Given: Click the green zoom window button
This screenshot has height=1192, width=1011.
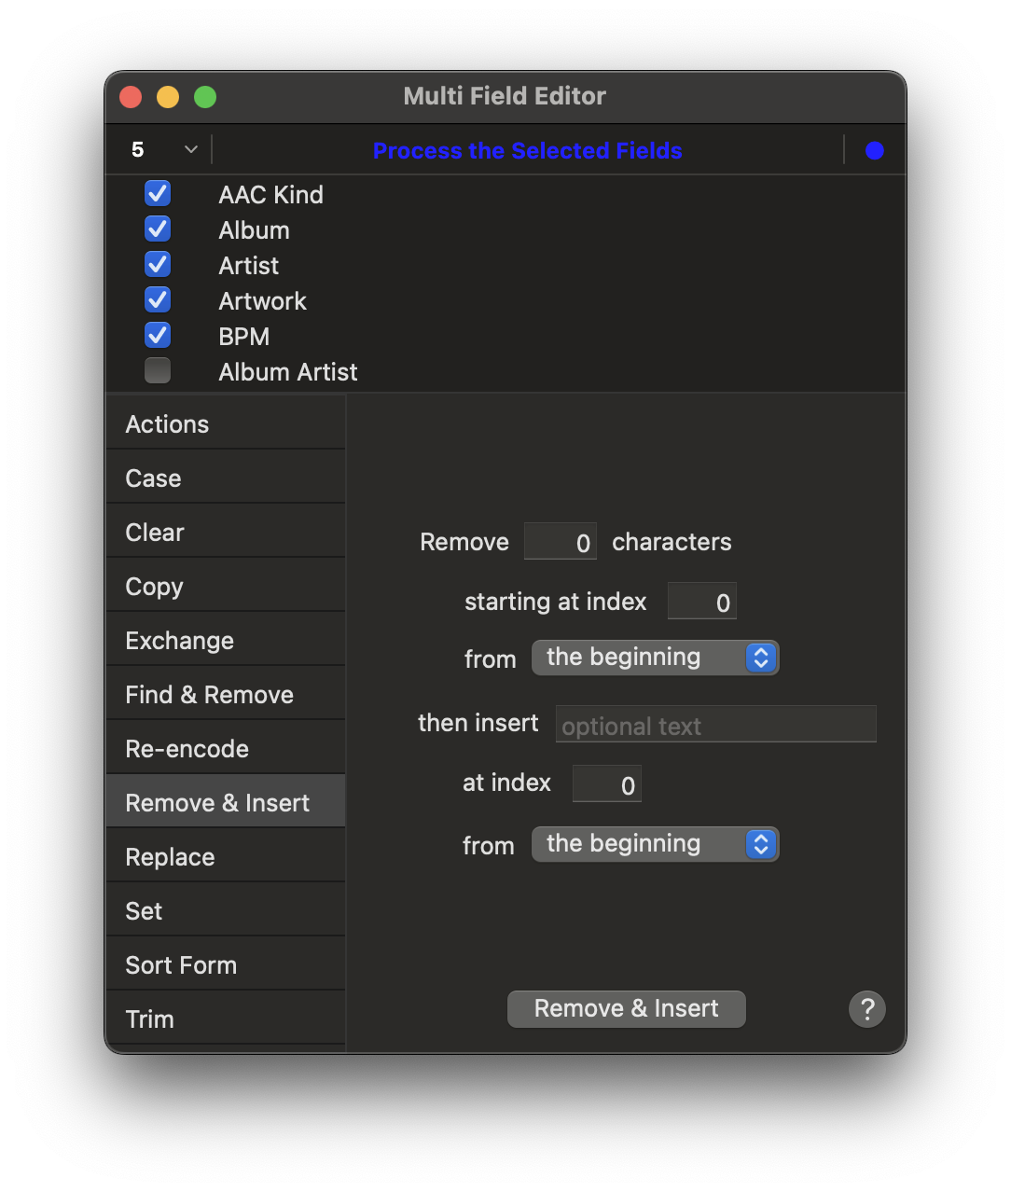Looking at the screenshot, I should point(205,97).
